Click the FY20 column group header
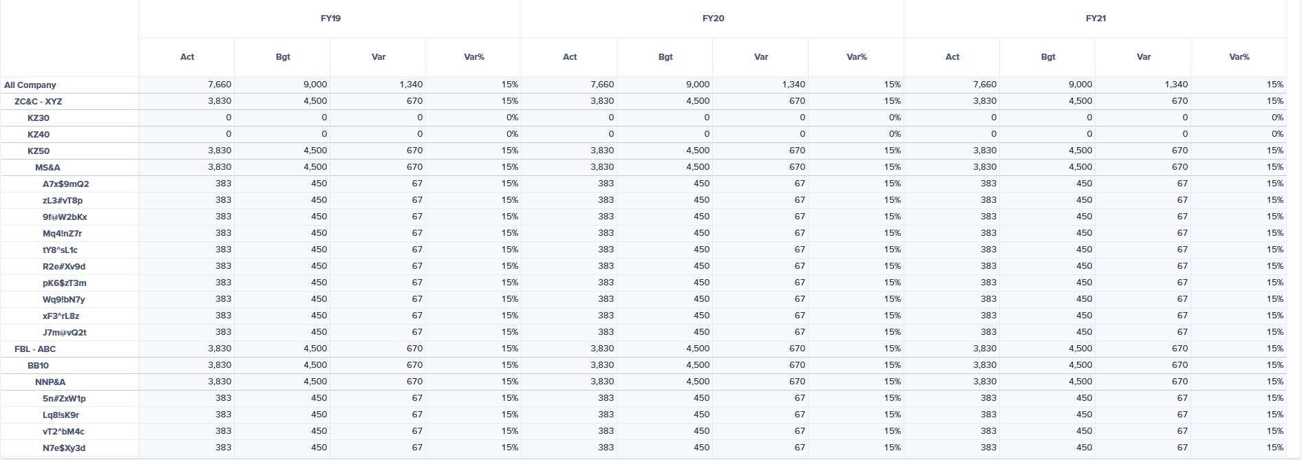Screen dimensions: 1302x460 point(713,19)
